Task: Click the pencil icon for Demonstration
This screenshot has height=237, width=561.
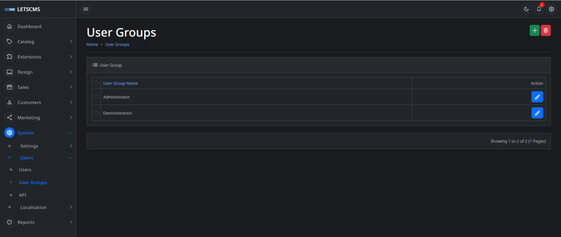Action: click(537, 113)
